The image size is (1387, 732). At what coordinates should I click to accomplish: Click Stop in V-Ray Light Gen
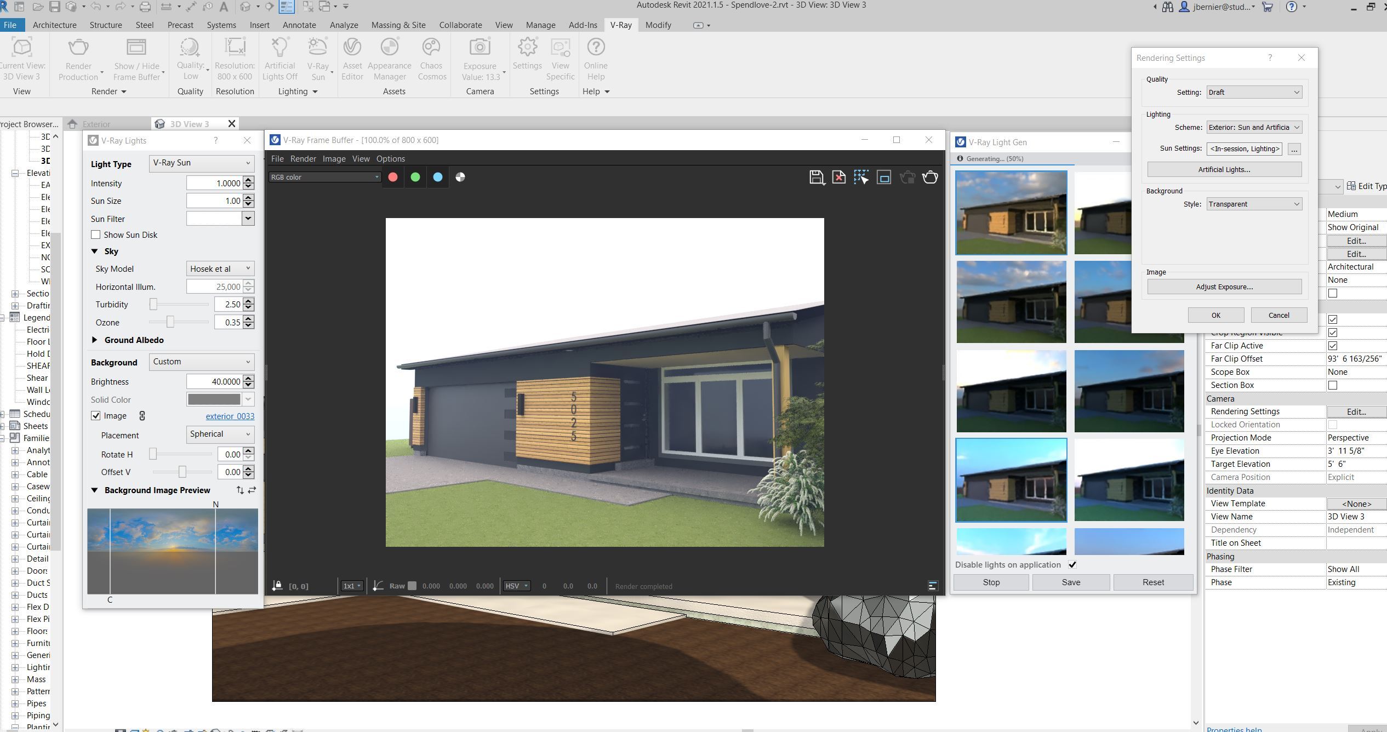point(991,582)
